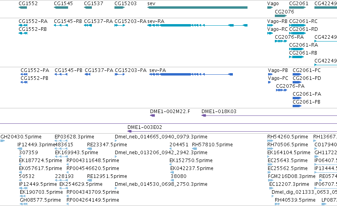
Task: Open EST EK169943.5prime
Action: click(x=76, y=153)
